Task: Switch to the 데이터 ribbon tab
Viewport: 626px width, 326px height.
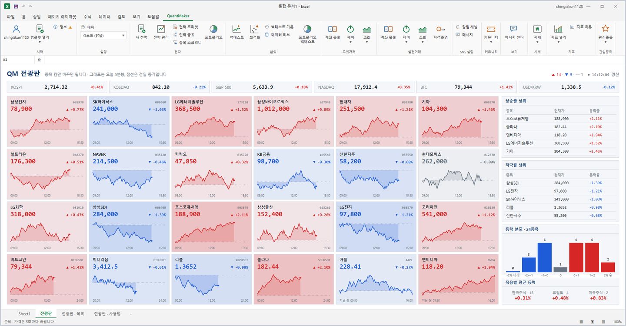Action: coord(104,17)
